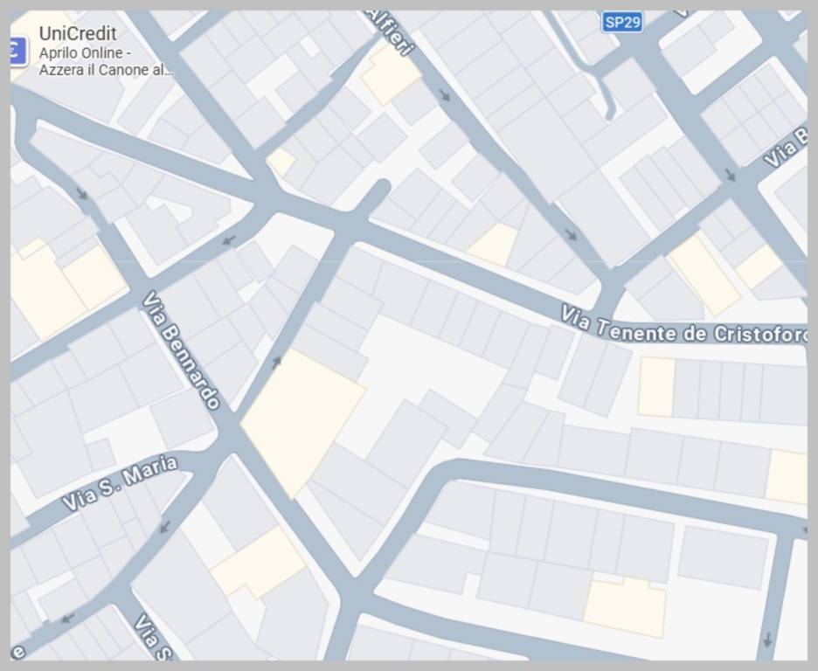
Task: Click one-way arrow left of large beige building
Action: click(276, 362)
